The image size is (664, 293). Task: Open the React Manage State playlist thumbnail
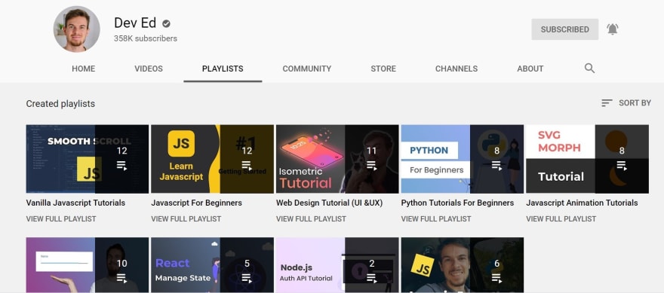[x=212, y=265]
